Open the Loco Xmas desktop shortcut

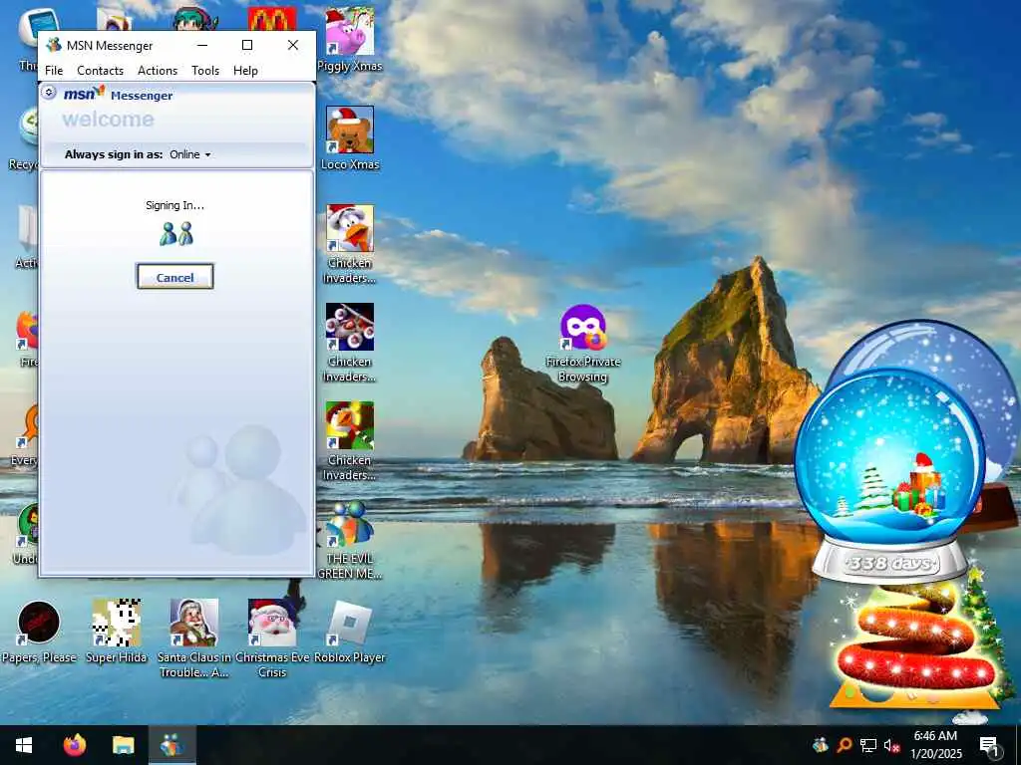pos(350,137)
